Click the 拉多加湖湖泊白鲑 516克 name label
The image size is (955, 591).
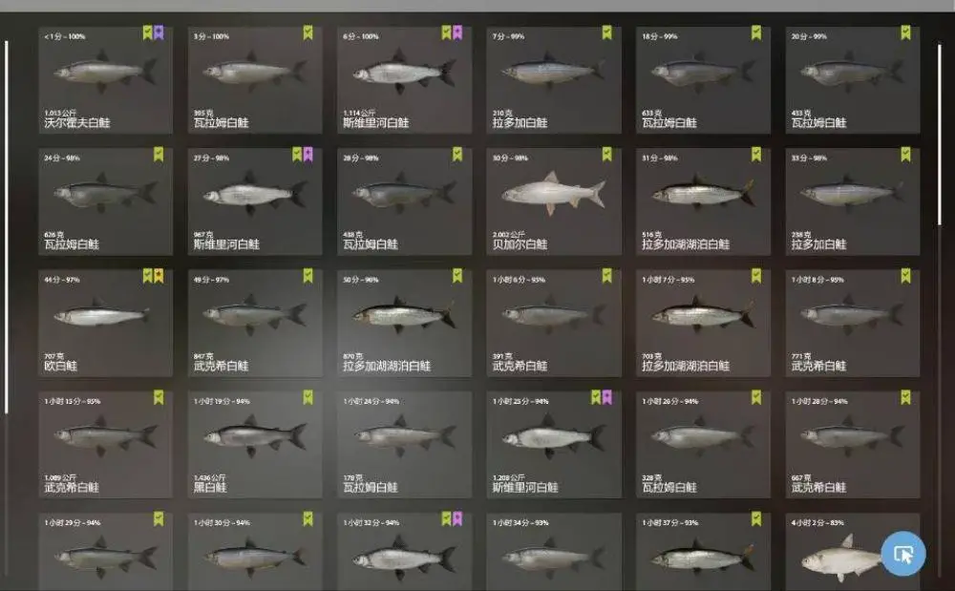click(685, 244)
